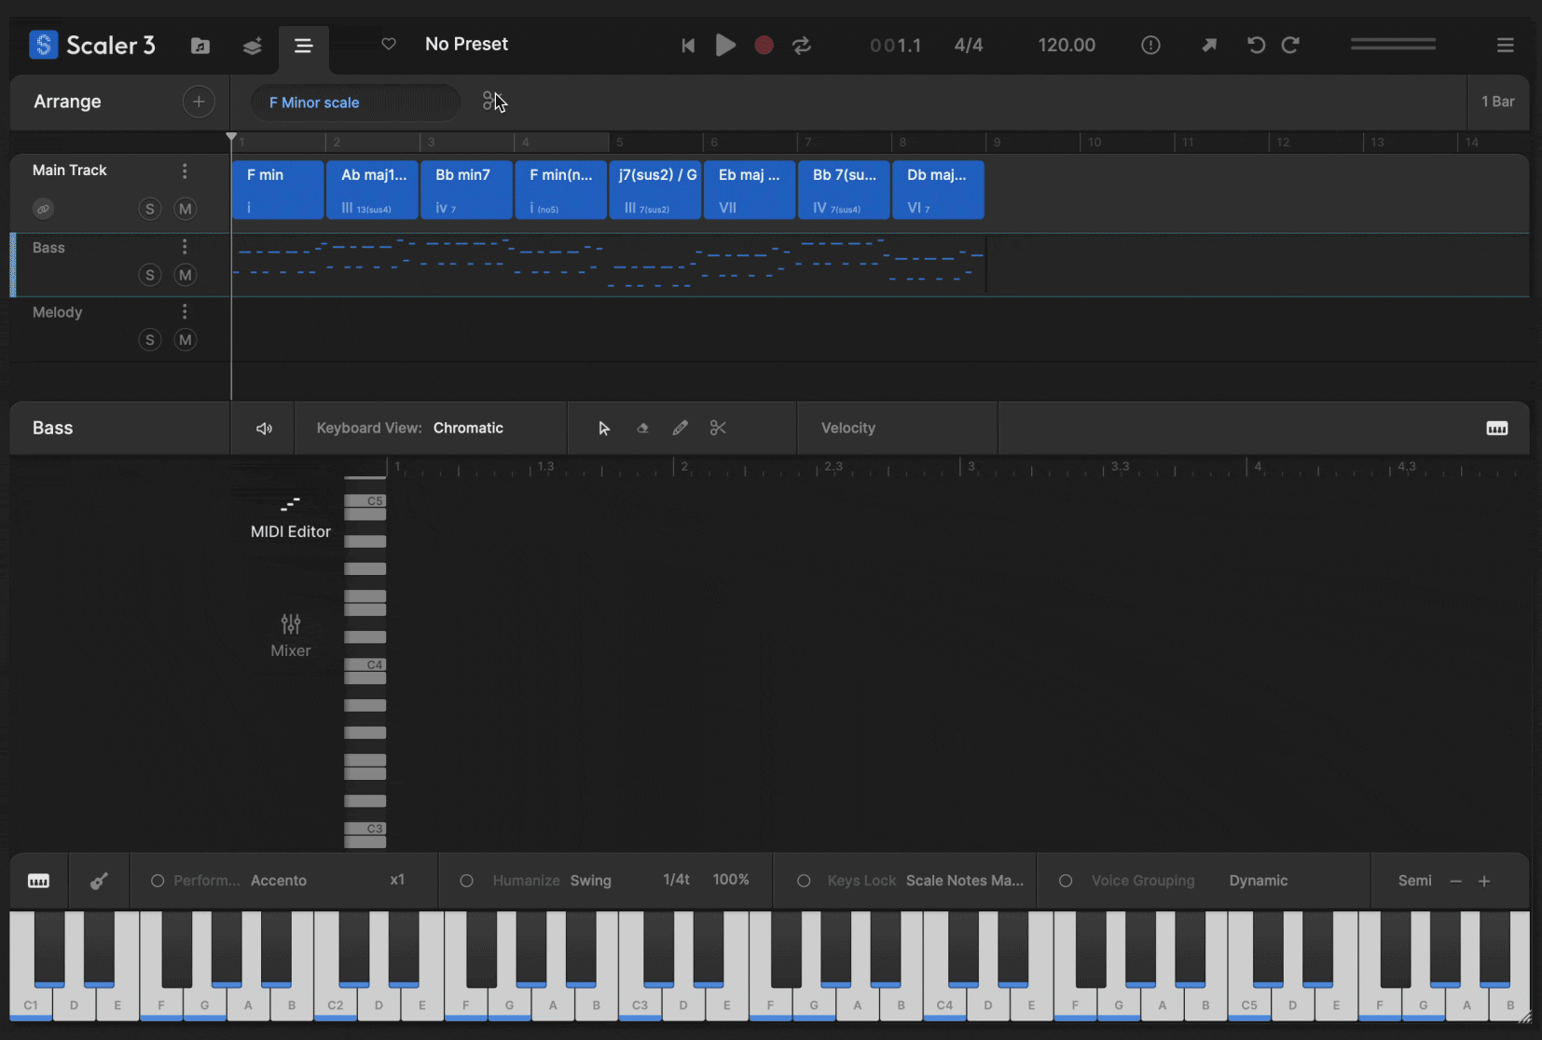Click the Add button next to Arrange
This screenshot has width=1542, height=1040.
point(198,102)
